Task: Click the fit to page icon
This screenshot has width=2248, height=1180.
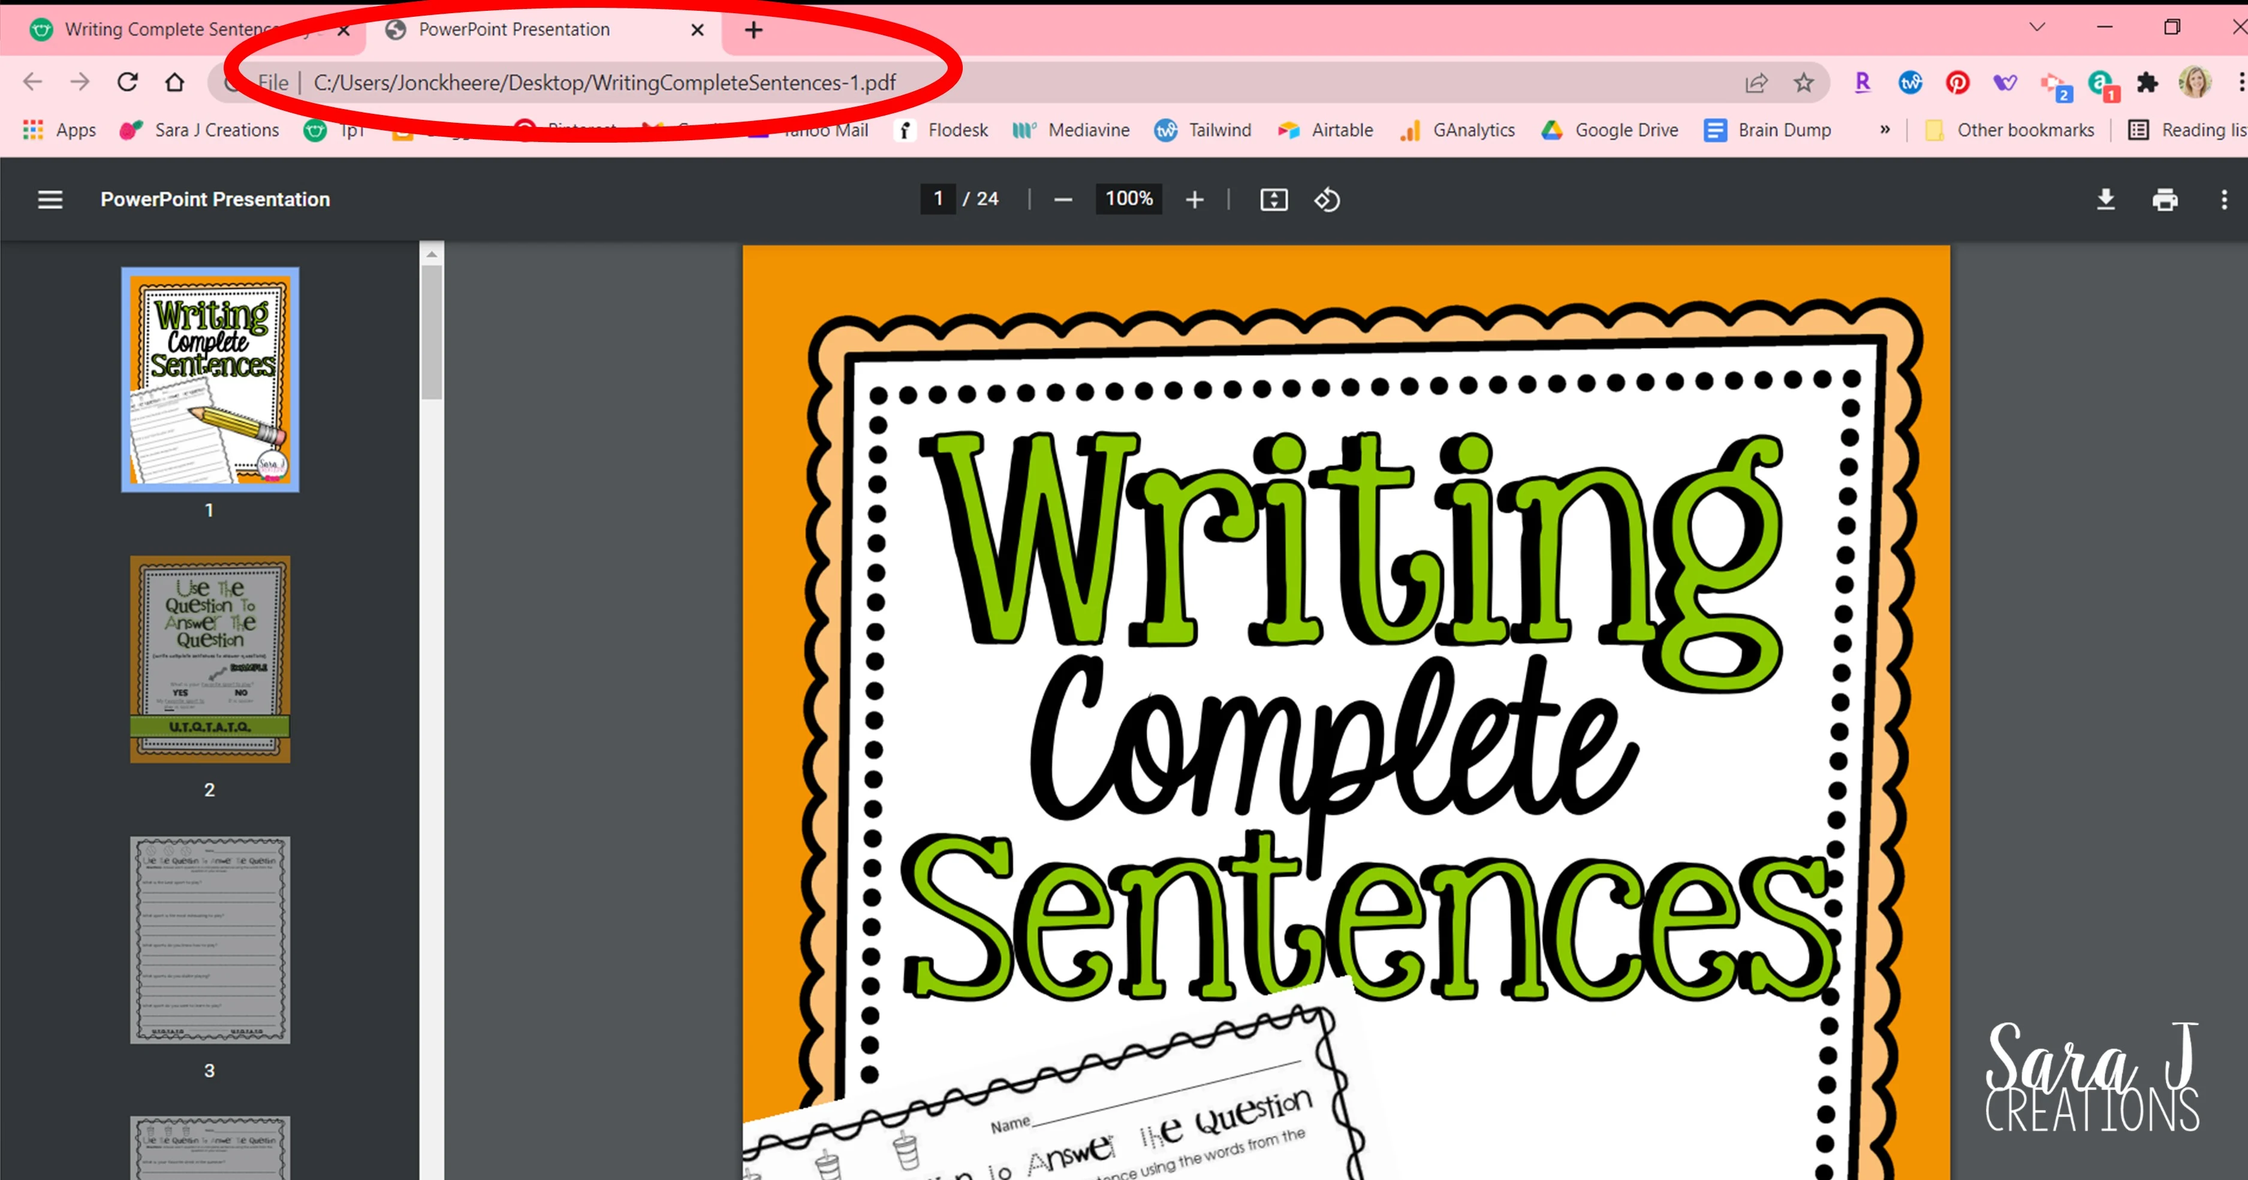Action: (x=1273, y=200)
